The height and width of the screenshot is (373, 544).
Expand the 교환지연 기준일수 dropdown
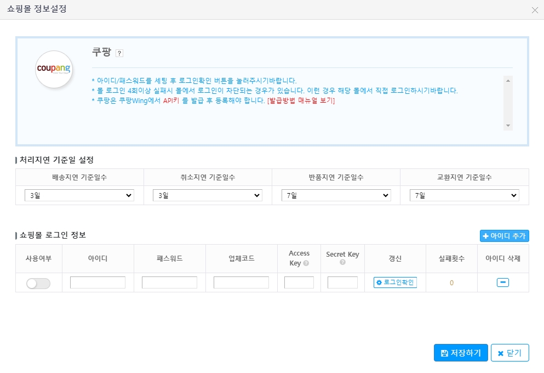(x=464, y=195)
